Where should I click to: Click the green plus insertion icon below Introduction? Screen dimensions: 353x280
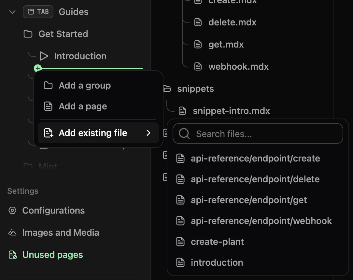pos(38,68)
